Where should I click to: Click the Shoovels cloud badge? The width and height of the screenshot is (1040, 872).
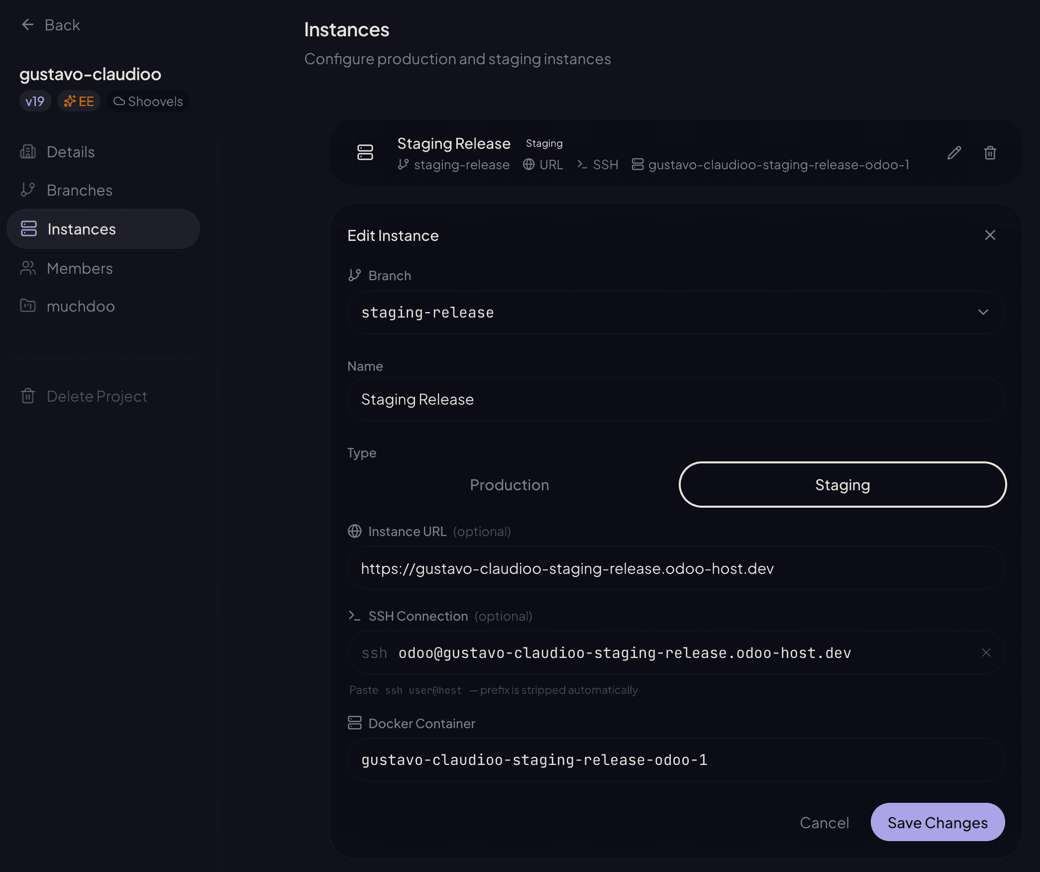click(148, 102)
